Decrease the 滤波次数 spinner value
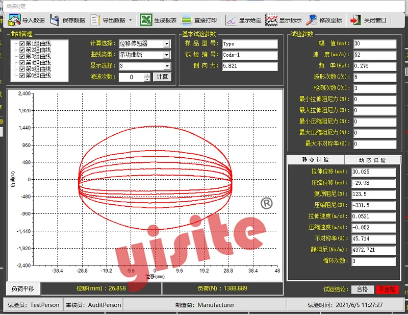408x315 pixels. tap(147, 79)
